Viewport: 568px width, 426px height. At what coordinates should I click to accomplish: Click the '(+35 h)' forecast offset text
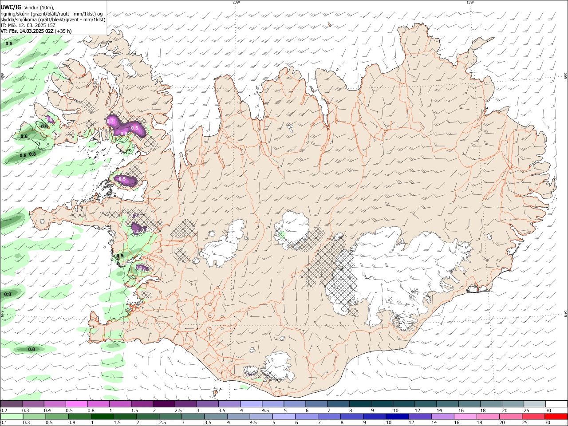[x=63, y=31]
